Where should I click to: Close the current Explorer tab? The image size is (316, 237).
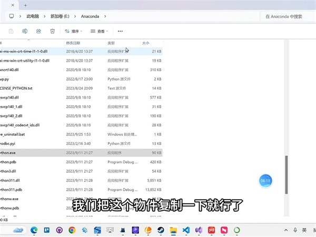[x=13, y=5]
